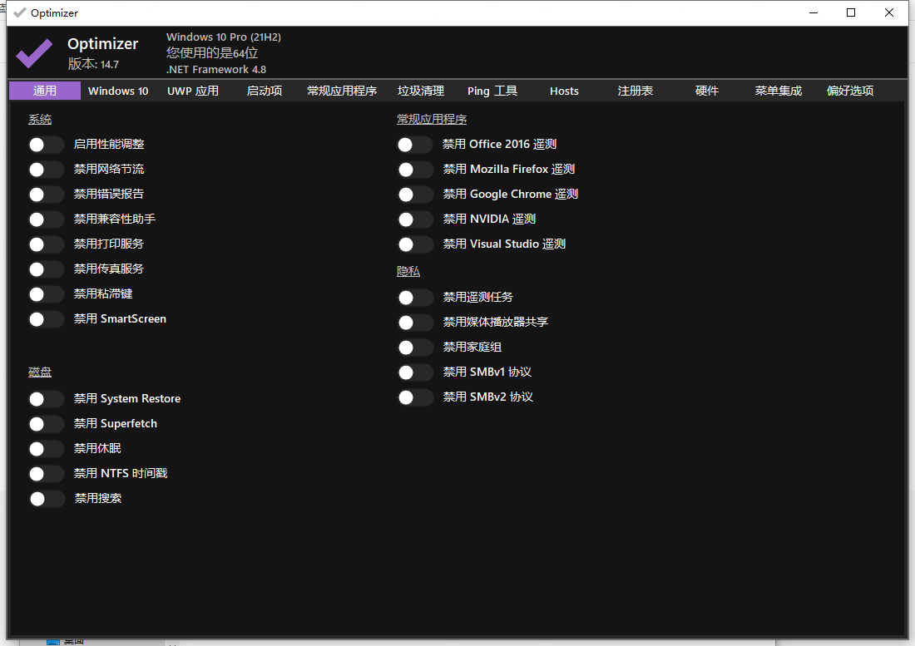Enable 禁用 Superfetch toggle
915x646 pixels.
46,424
